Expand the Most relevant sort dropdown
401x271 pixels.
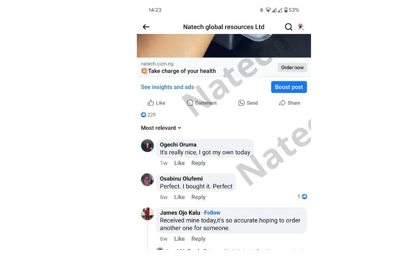pyautogui.click(x=161, y=128)
